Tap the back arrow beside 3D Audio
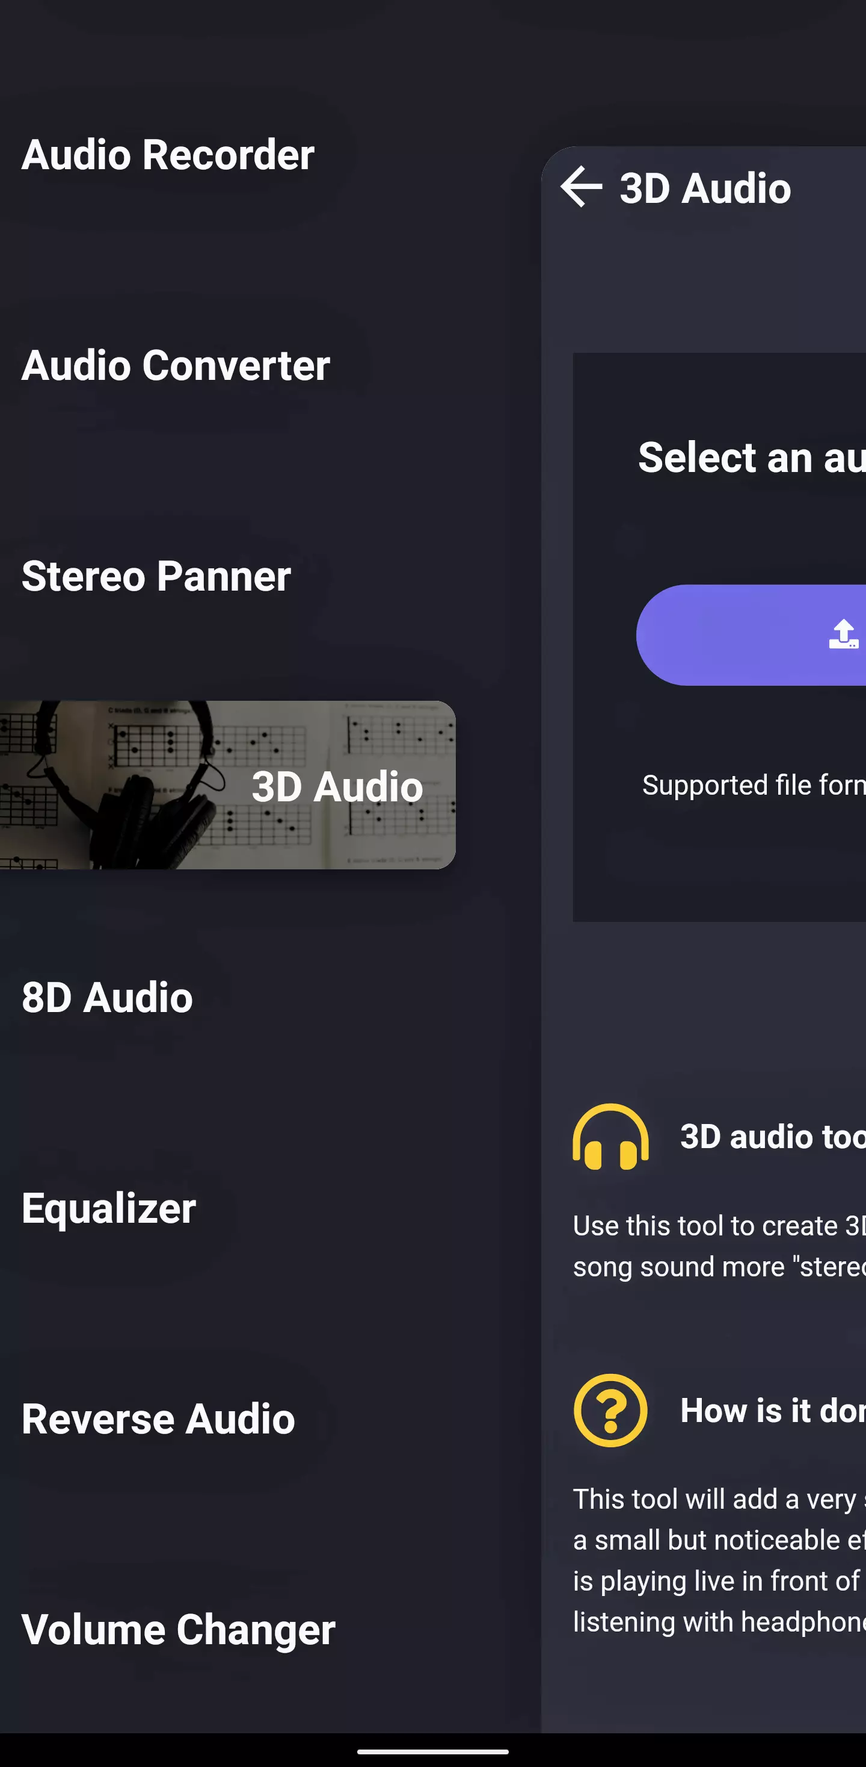 (581, 187)
